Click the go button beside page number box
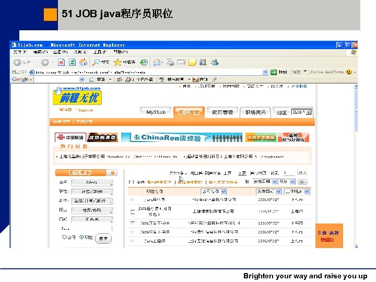The image size is (376, 282). click(x=302, y=173)
